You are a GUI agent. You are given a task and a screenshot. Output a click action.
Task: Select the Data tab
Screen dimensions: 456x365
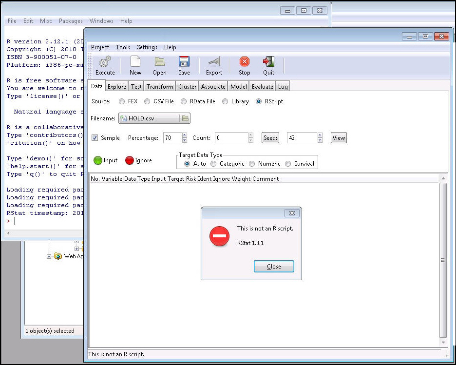[96, 86]
